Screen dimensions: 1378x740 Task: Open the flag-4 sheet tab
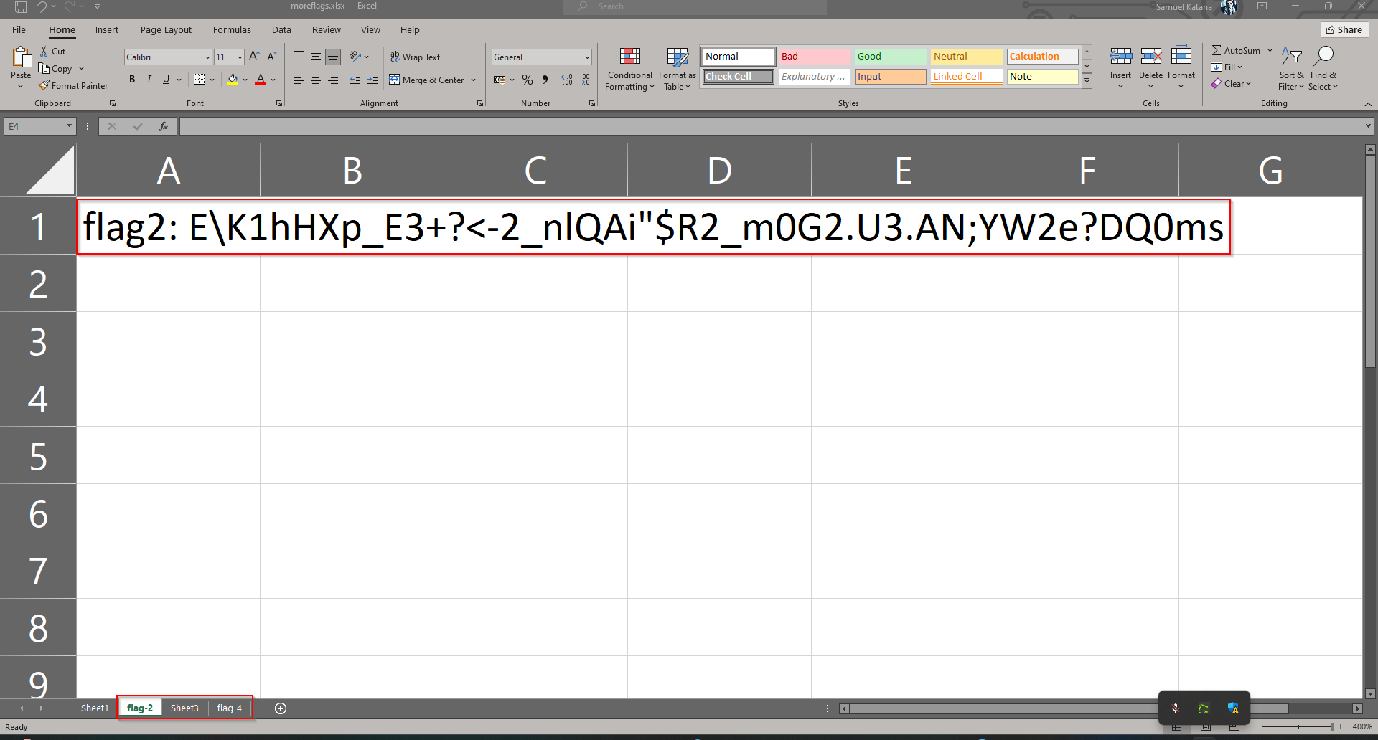229,708
